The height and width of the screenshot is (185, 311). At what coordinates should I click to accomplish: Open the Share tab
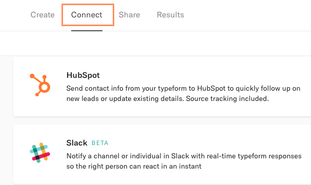[129, 15]
